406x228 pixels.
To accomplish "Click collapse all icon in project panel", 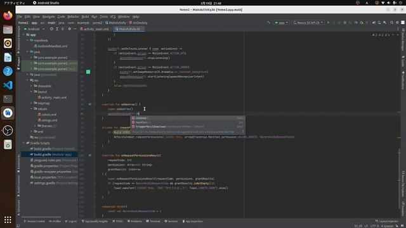I will tap(63, 29).
